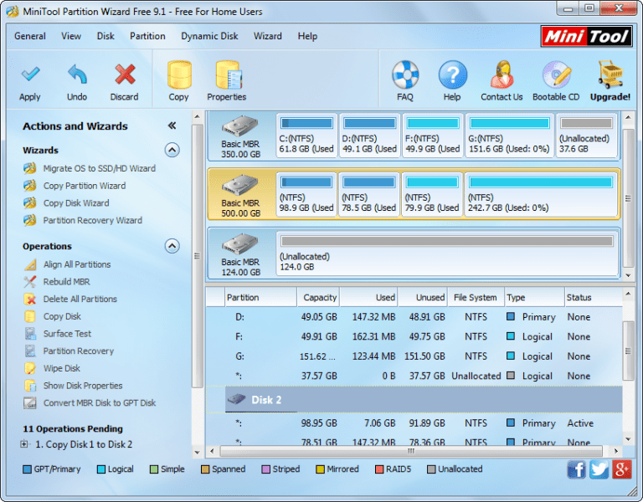Click the Partition column header
The image size is (643, 502).
coord(261,298)
